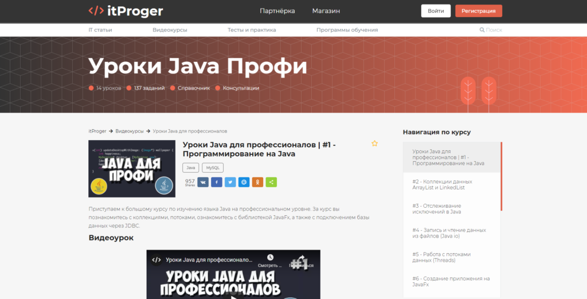Viewport: 587px width, 299px height.
Task: Click the itProger logo
Action: click(x=126, y=11)
